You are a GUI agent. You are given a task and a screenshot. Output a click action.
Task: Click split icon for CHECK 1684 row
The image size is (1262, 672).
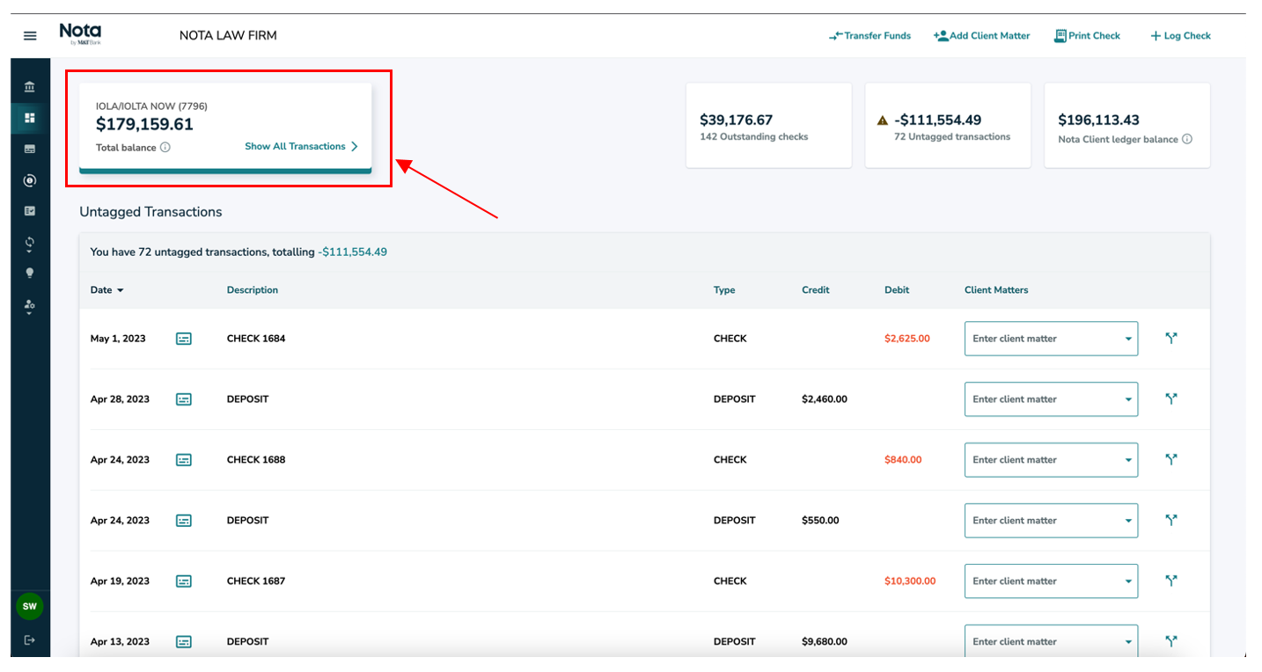[1171, 338]
